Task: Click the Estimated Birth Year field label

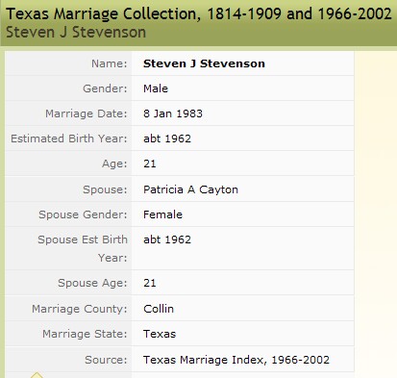Action: (69, 139)
